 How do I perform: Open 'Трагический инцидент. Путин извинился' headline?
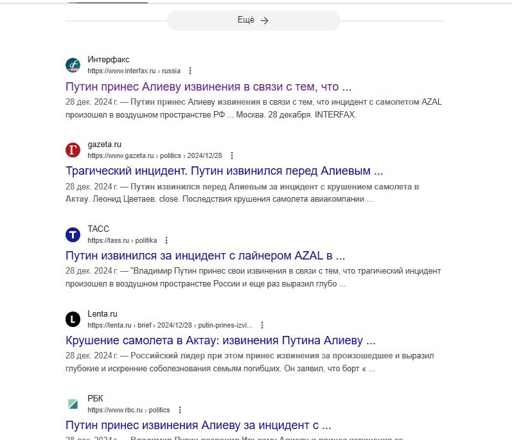coord(224,171)
